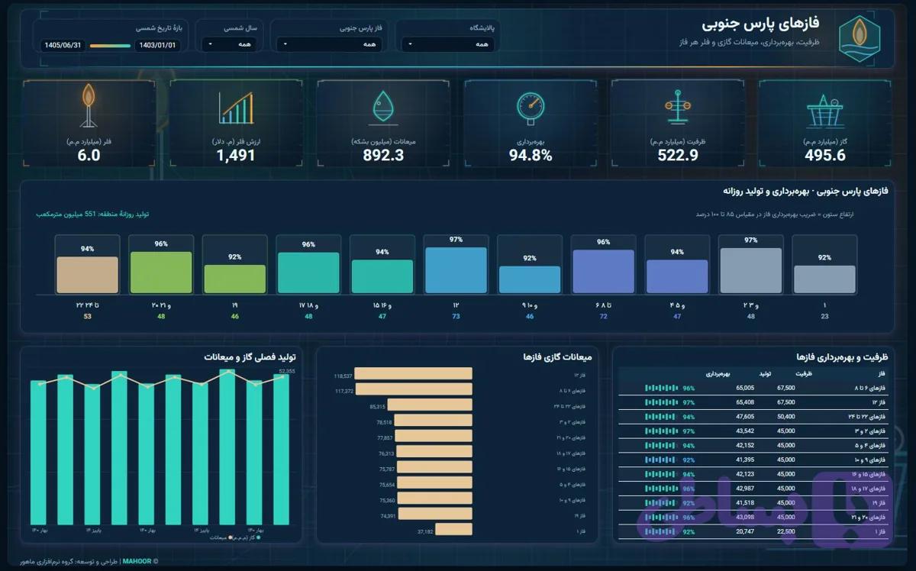Click the تولید فصلی گاز و میعانات chart title
Image resolution: width=916 pixels, height=571 pixels.
pyautogui.click(x=249, y=356)
